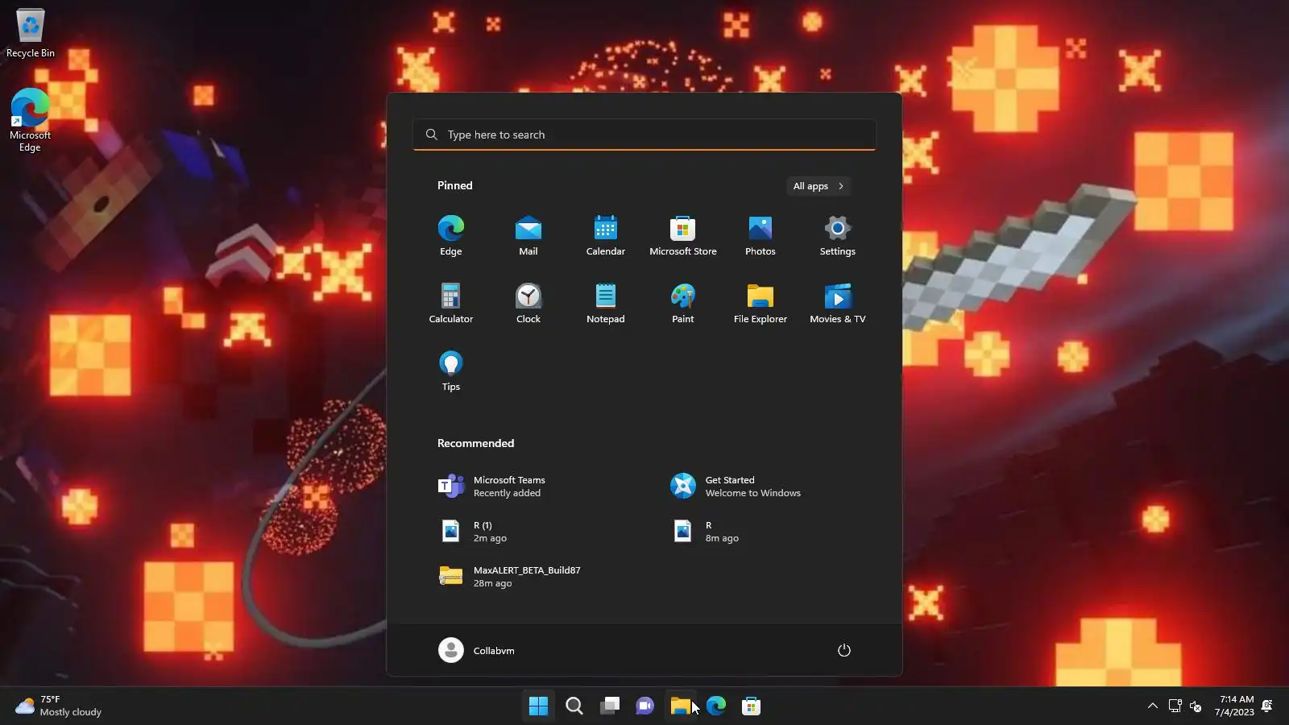1289x725 pixels.
Task: Open taskbar Search magnifier
Action: pos(574,706)
